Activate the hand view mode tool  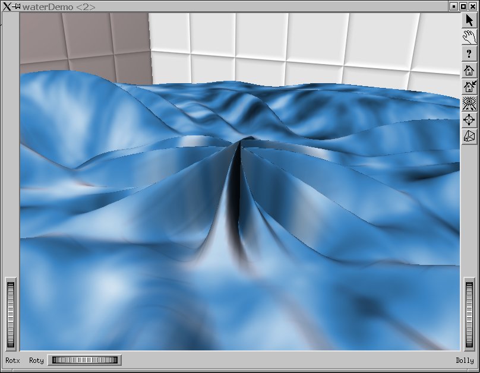click(469, 37)
